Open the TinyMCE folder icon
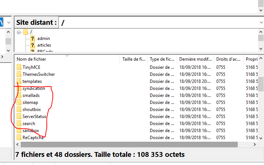264x165 pixels. [19, 67]
